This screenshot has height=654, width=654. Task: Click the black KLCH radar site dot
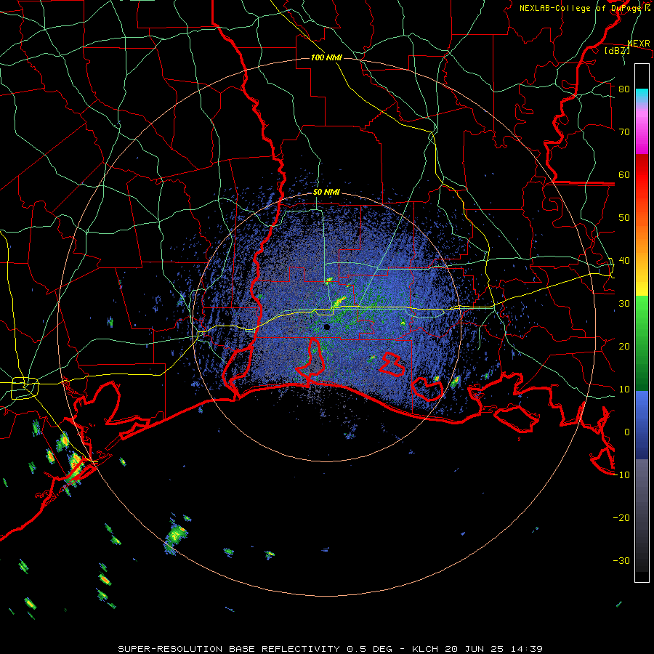tap(327, 327)
